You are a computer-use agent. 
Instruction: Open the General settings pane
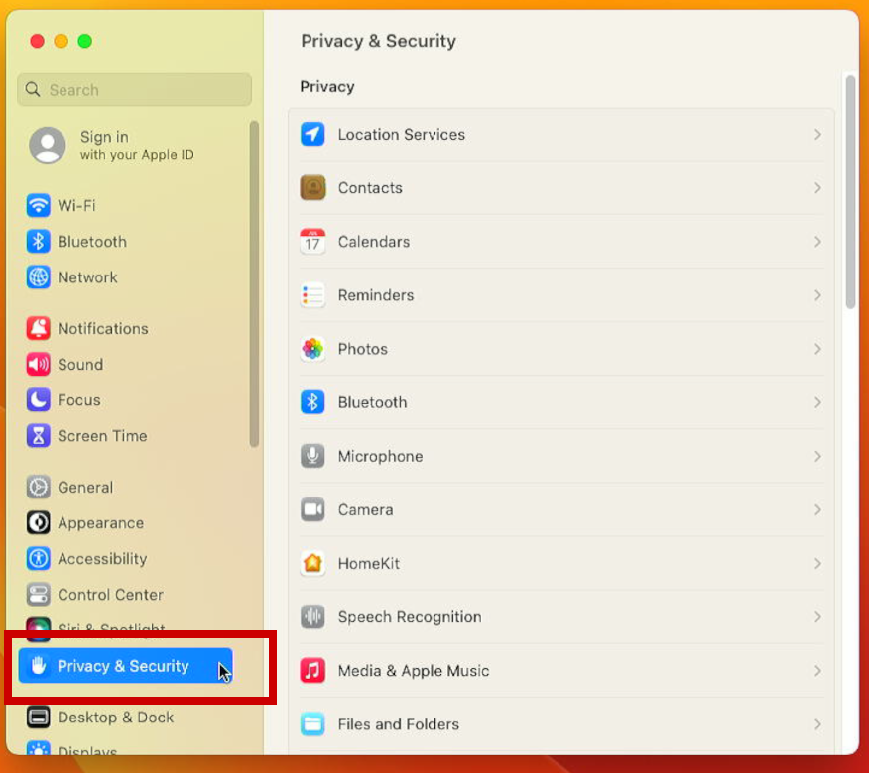(x=85, y=488)
